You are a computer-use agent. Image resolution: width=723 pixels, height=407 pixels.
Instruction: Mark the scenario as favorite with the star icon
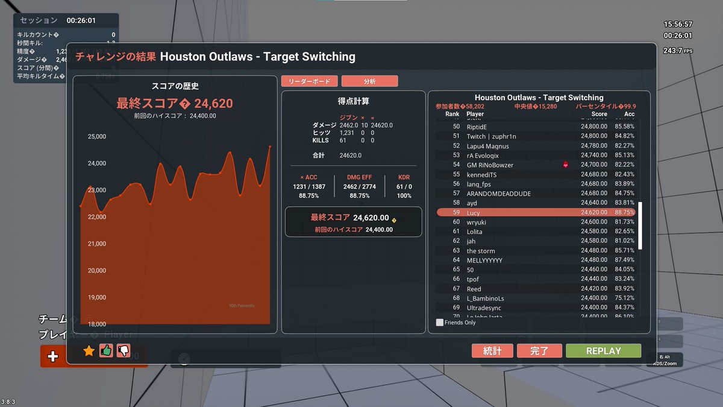89,350
